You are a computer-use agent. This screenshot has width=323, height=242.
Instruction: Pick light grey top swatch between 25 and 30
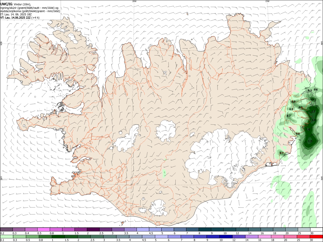304,229
